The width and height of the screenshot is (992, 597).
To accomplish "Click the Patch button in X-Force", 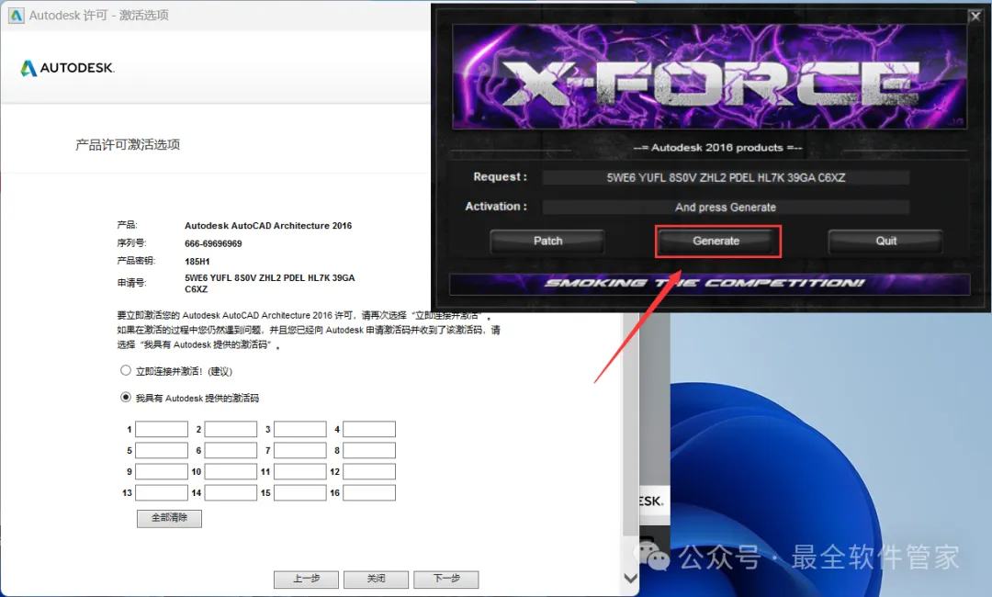I will point(547,241).
